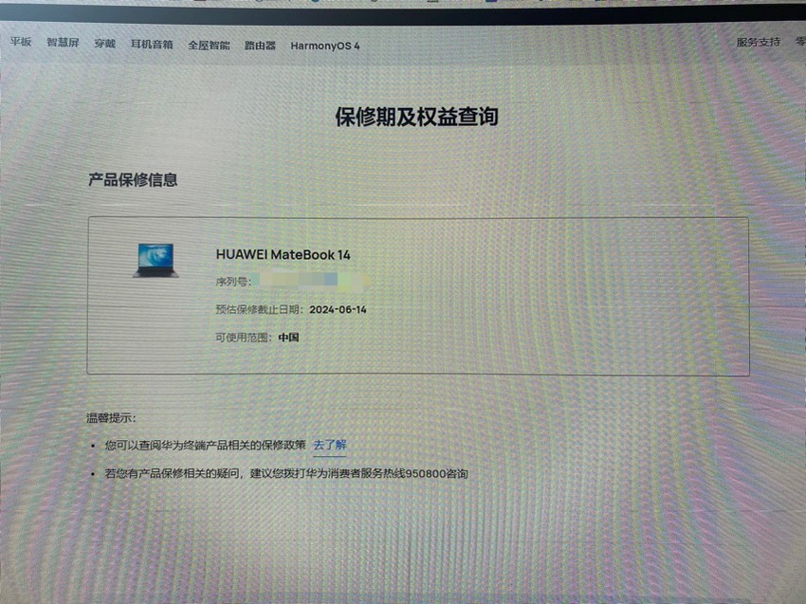The height and width of the screenshot is (604, 806).
Task: Select 穿戴 in the top navigation
Action: pos(105,44)
